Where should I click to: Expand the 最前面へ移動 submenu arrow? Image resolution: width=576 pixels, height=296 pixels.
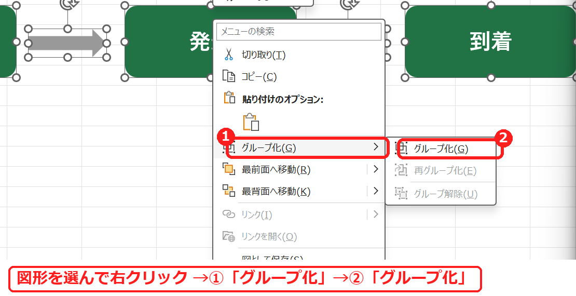[x=375, y=169]
